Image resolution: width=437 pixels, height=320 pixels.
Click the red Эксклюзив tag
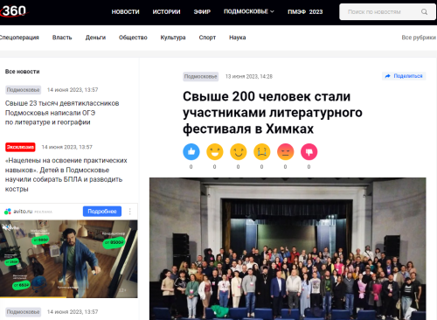coord(20,147)
